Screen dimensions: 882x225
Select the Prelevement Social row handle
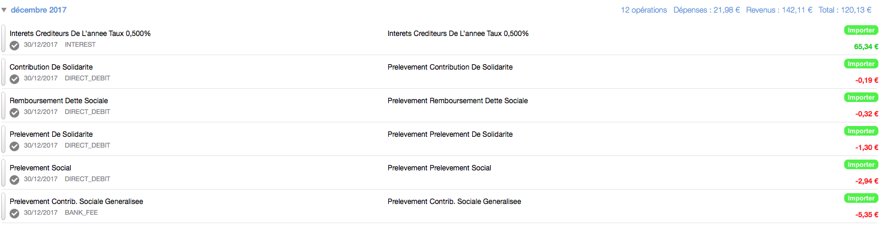click(4, 173)
